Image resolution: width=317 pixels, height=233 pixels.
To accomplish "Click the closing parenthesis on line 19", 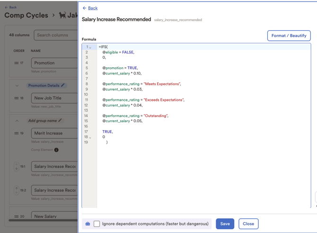I will (x=107, y=143).
